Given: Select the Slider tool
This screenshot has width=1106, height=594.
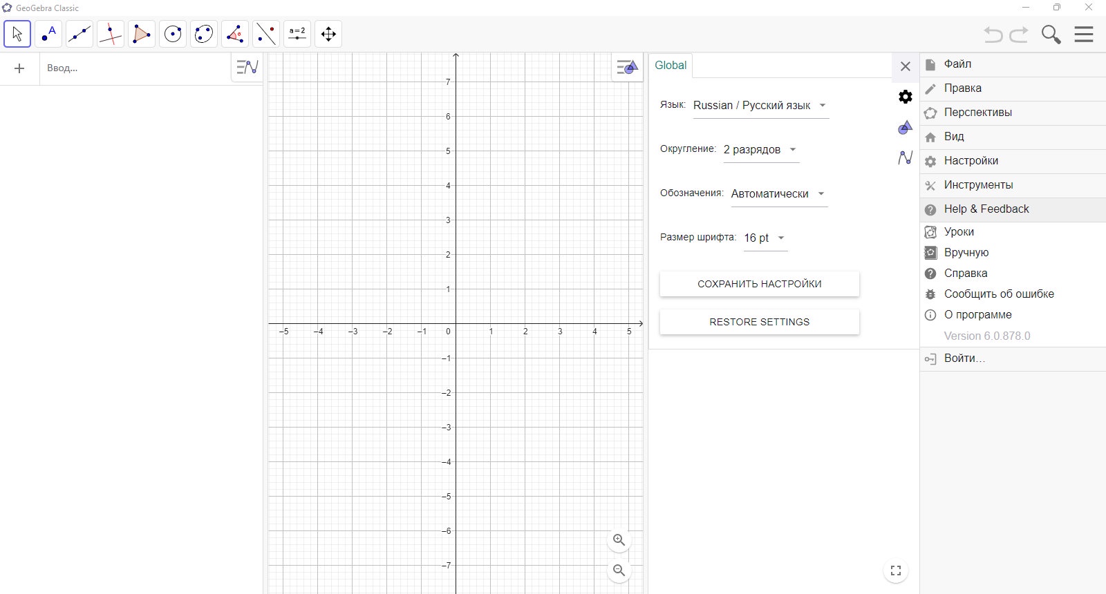Looking at the screenshot, I should point(297,34).
